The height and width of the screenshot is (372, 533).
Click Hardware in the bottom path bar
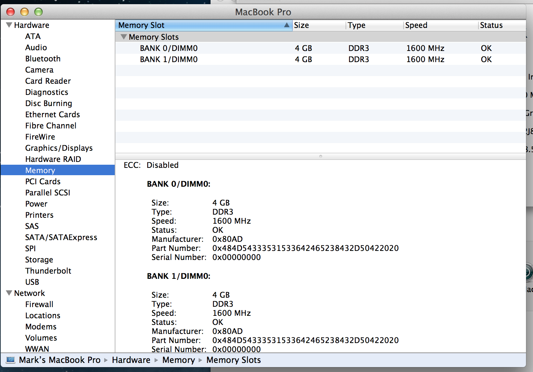[131, 360]
